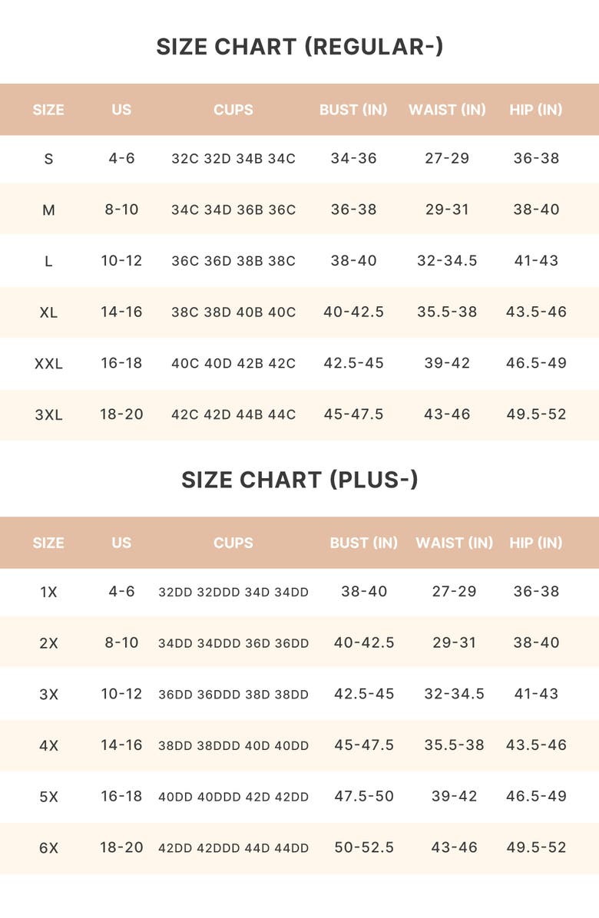Click the BUST (IN) header in the plus chart
Screen dimensions: 599x918
click(363, 543)
